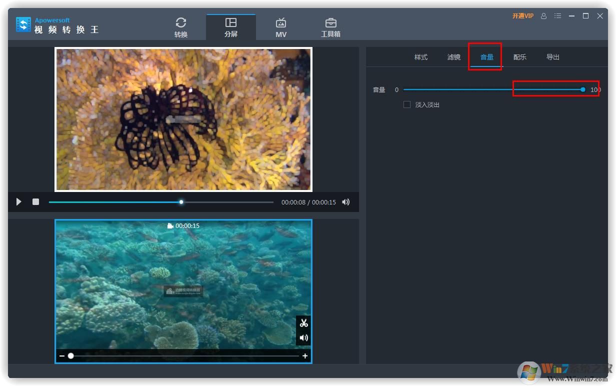This screenshot has height=386, width=616.
Task: Toggle the clip's speaker volume icon
Action: [x=303, y=338]
